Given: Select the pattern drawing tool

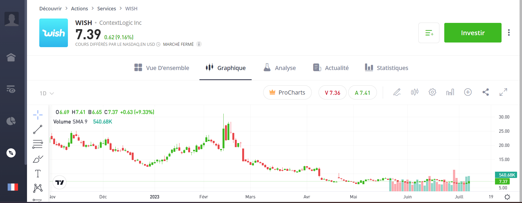Looking at the screenshot, I should click(x=38, y=188).
